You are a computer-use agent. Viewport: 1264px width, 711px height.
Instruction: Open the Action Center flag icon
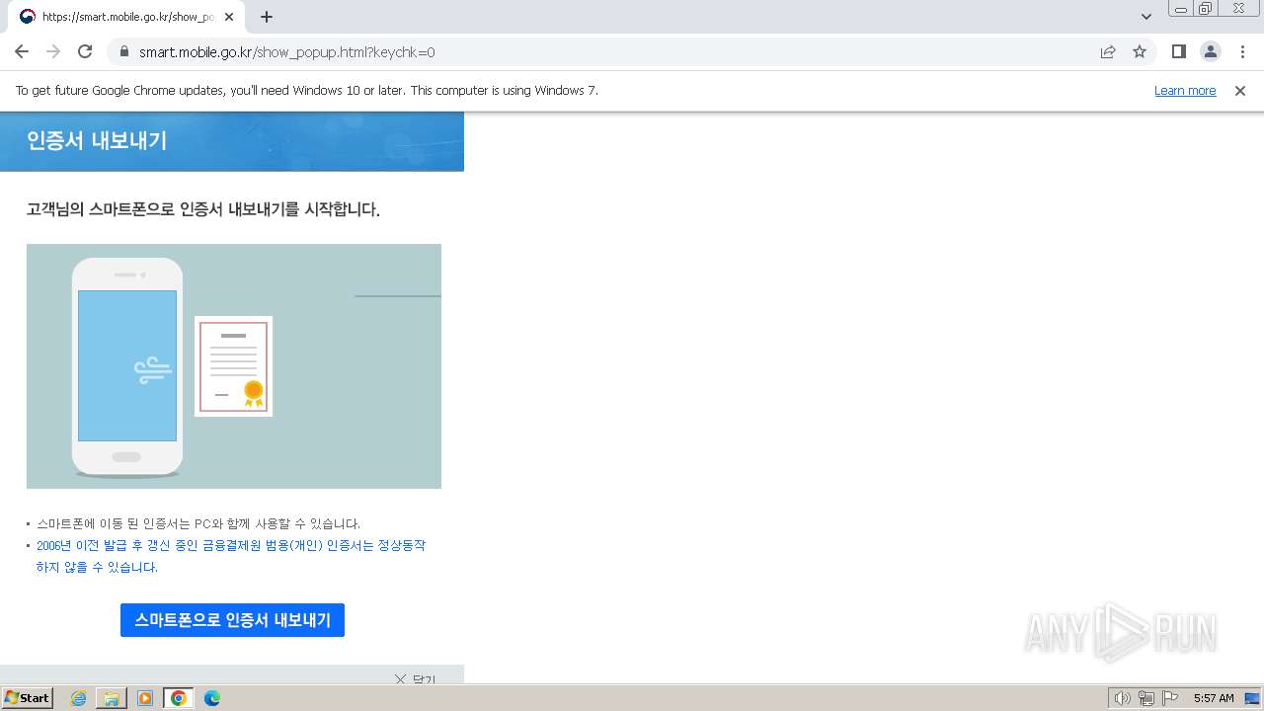tap(1170, 698)
